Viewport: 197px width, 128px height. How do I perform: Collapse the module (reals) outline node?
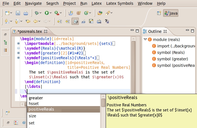[x=145, y=39]
